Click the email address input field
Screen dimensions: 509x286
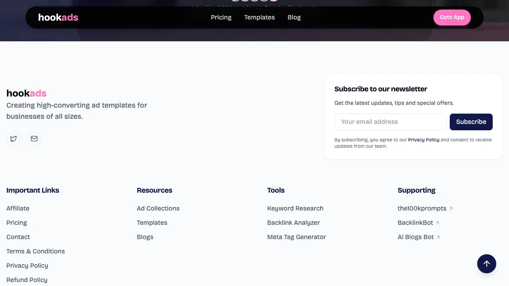click(x=390, y=122)
